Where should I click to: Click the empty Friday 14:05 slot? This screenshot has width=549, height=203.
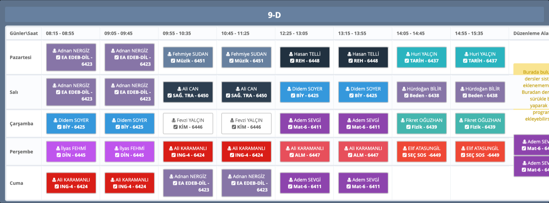pyautogui.click(x=421, y=183)
